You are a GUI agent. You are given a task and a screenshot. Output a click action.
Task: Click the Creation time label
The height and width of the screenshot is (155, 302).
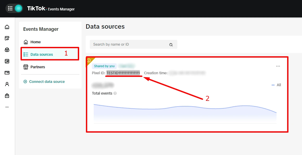[x=156, y=73]
